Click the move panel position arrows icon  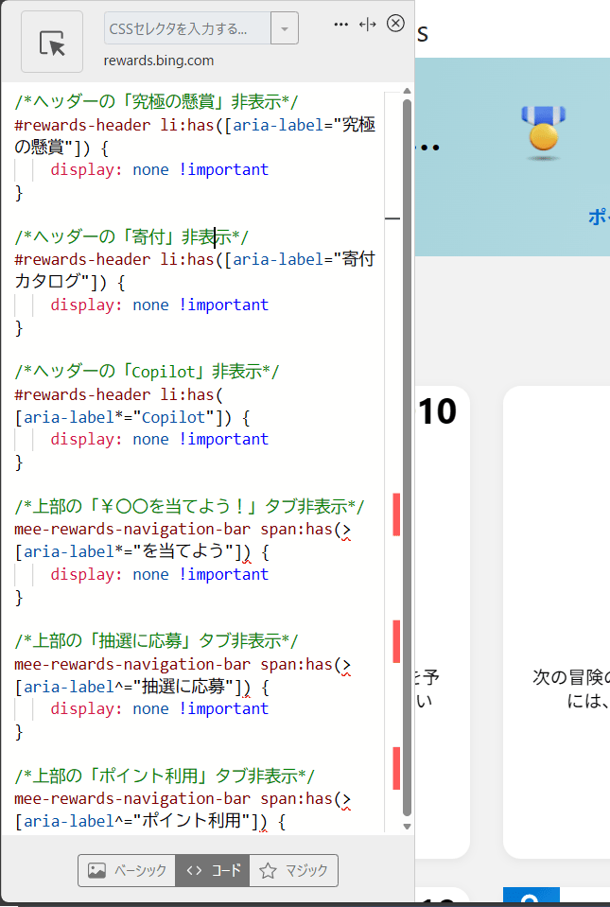(368, 25)
